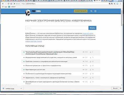Open downloaded file Untitled (2).jpg

(10, 89)
